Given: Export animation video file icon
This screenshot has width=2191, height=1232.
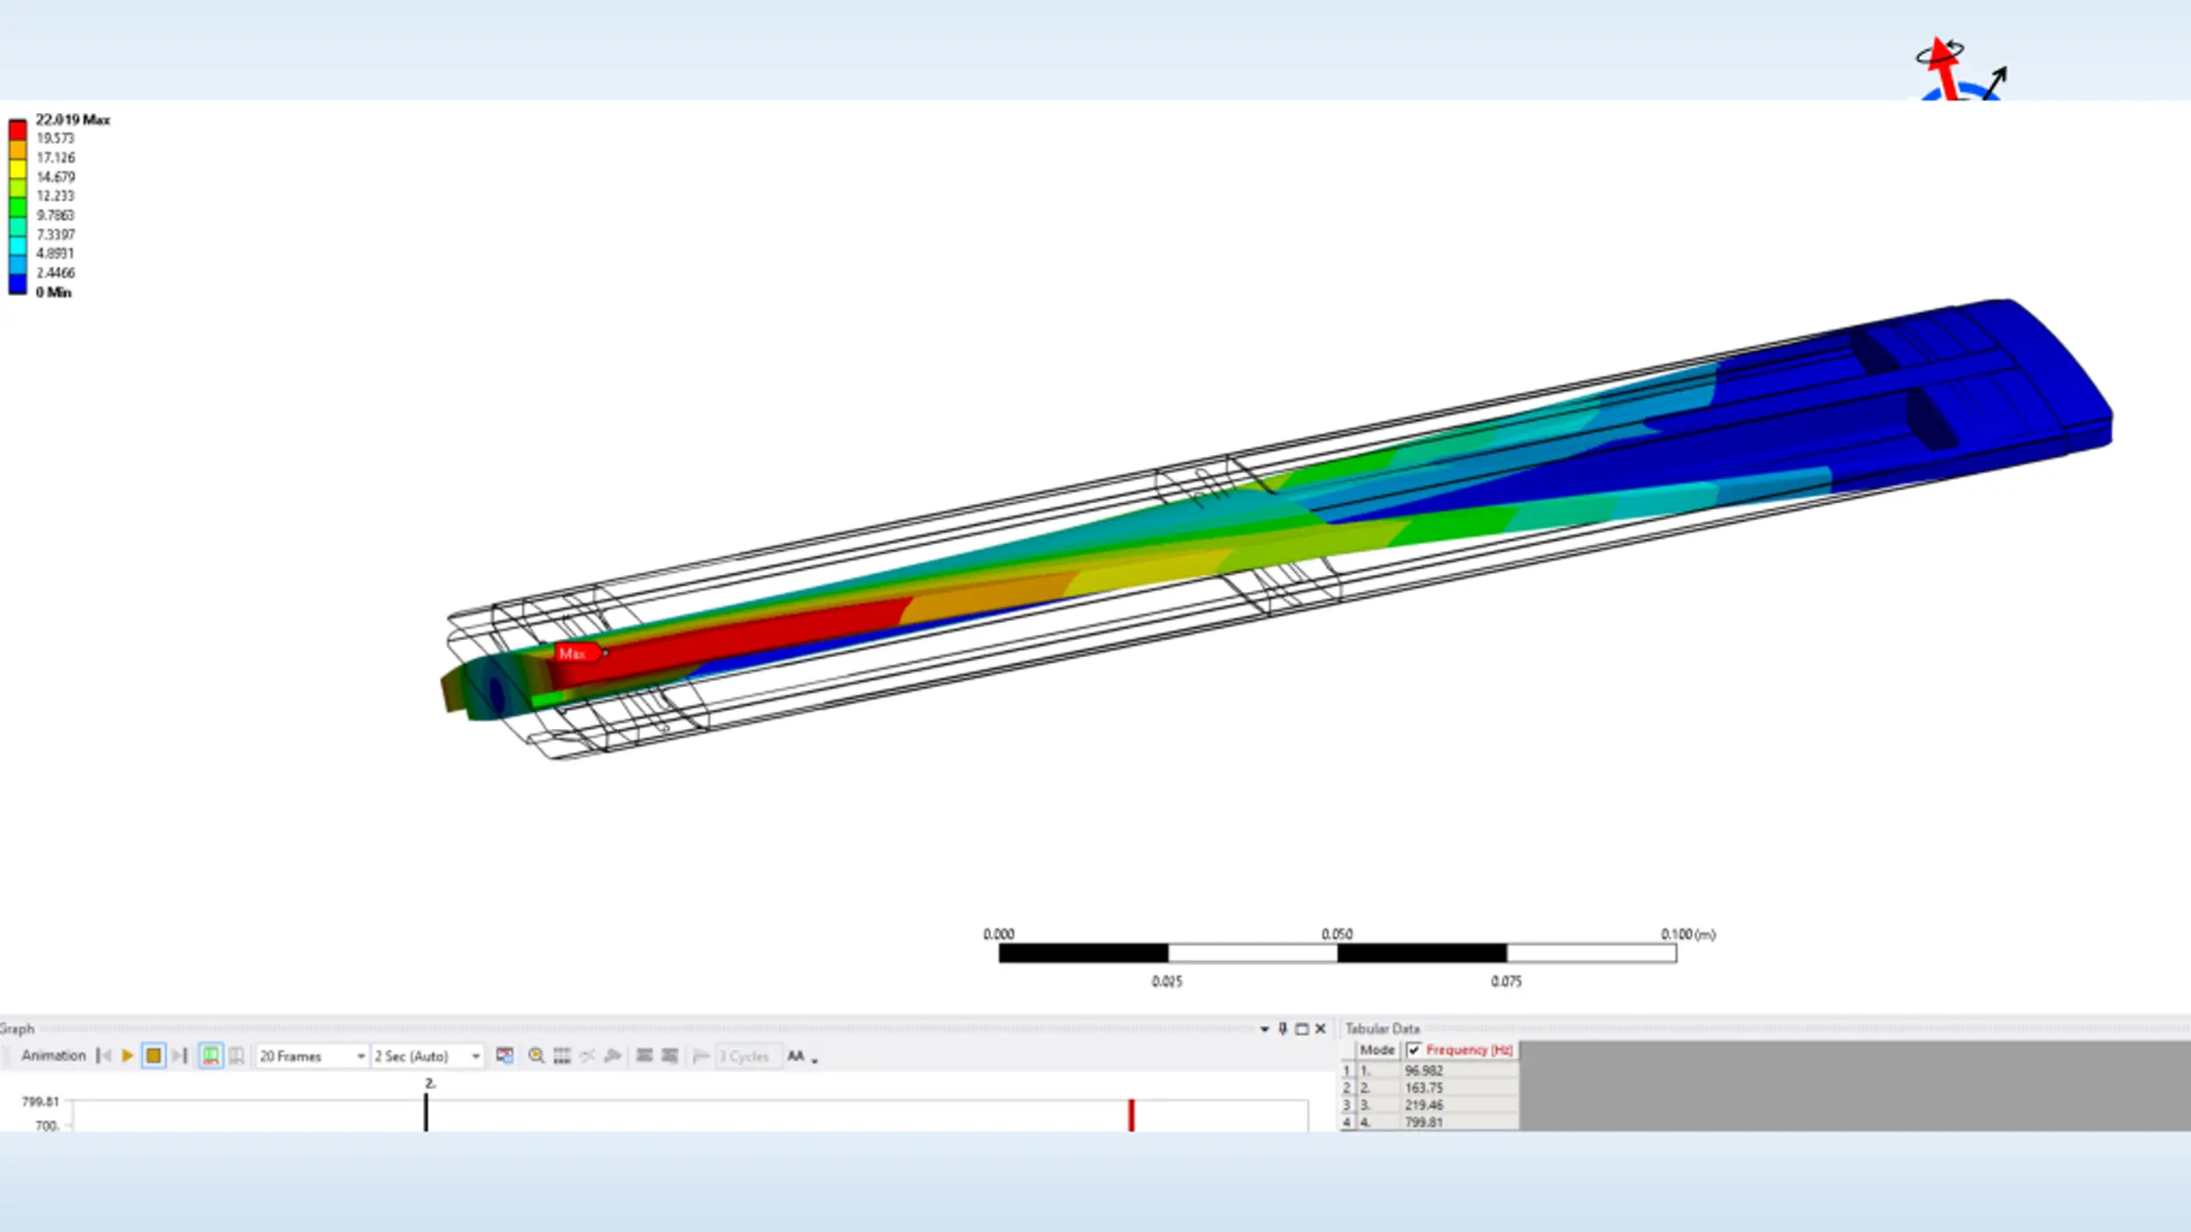Looking at the screenshot, I should pos(505,1056).
